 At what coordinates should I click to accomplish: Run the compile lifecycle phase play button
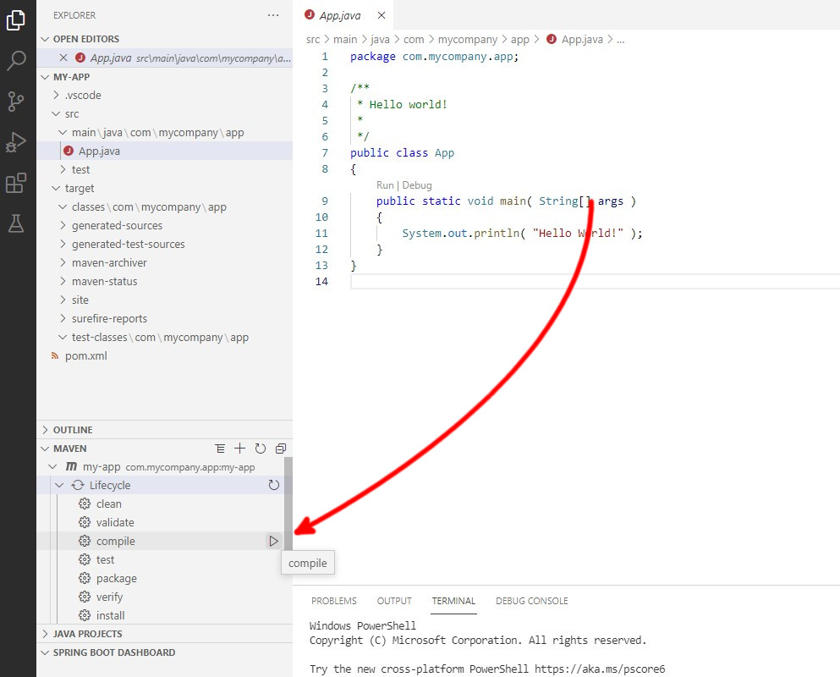pos(273,541)
